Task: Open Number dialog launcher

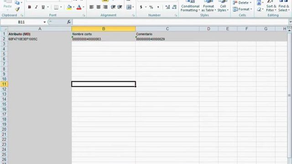Action: [x=176, y=15]
